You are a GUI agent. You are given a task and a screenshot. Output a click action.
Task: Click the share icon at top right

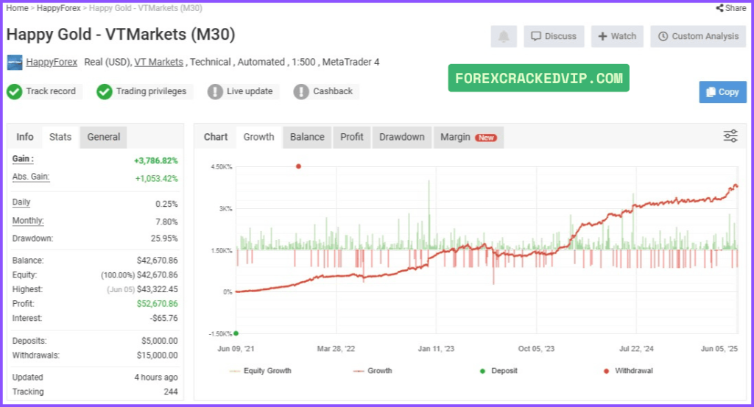click(719, 8)
